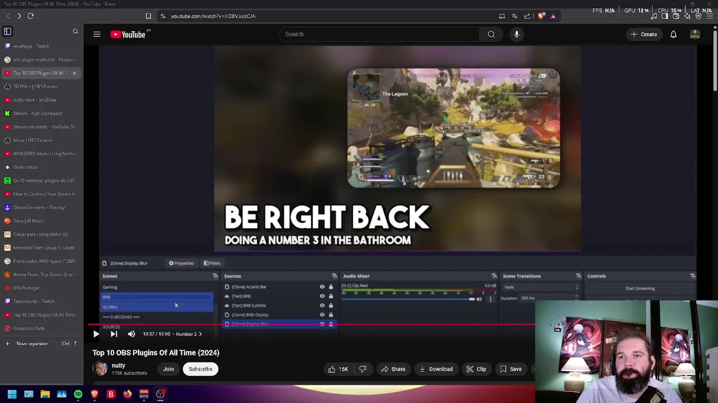The width and height of the screenshot is (718, 403).
Task: Toggle lock on [Clone] BRB: Display source
Action: (330, 315)
